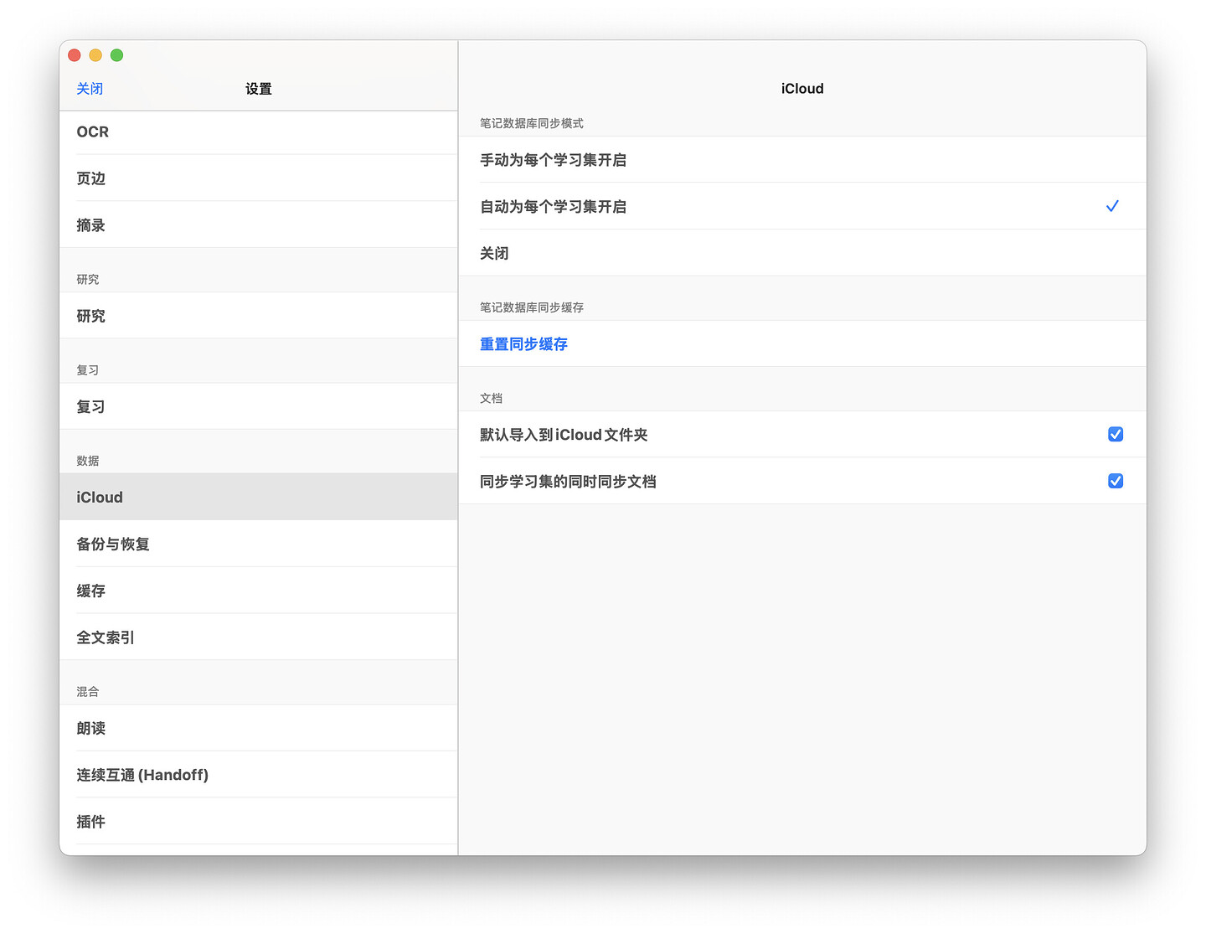This screenshot has height=934, width=1206.
Task: Select 关闭 option under sync mode
Action: pos(802,253)
